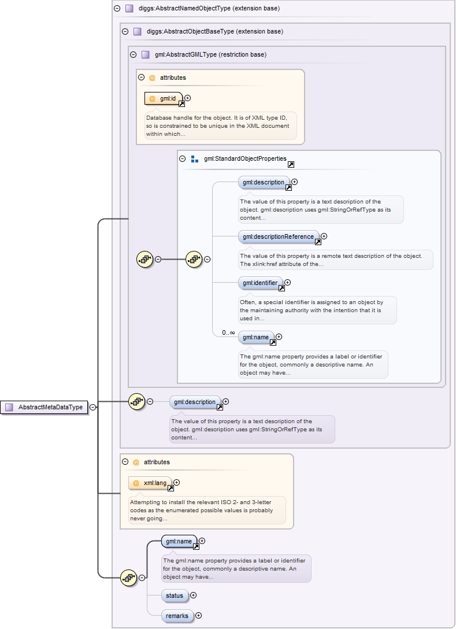Viewport: 456px width, 629px height.
Task: Collapse the AbstractMetaDataType root node
Action: click(93, 407)
